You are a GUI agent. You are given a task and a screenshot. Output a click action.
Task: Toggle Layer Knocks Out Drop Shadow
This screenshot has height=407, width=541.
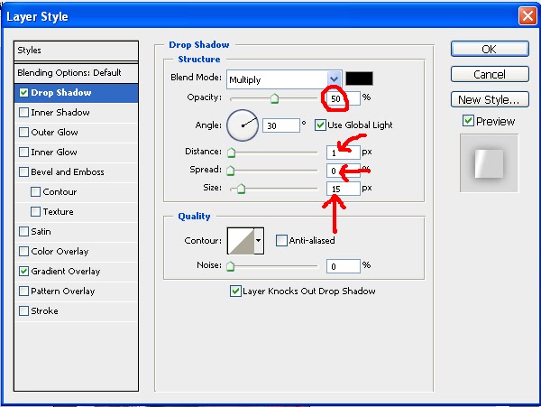coord(235,291)
